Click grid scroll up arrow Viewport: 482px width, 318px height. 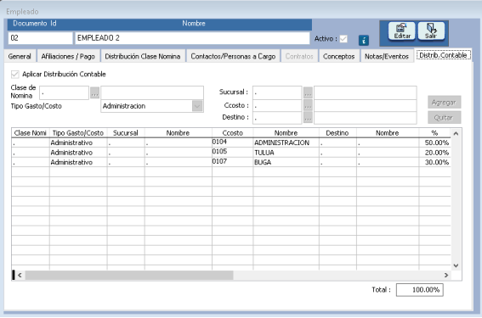[x=456, y=133]
